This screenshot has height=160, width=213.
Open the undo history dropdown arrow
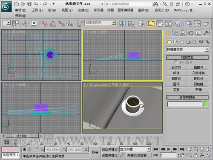[x=40, y=4]
